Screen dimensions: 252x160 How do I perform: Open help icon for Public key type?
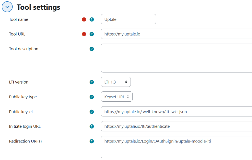pyautogui.click(x=92, y=97)
